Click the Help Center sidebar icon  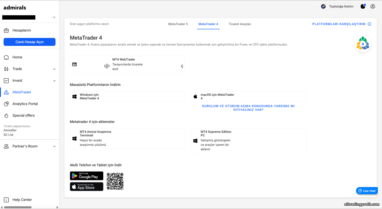pyautogui.click(x=6, y=200)
